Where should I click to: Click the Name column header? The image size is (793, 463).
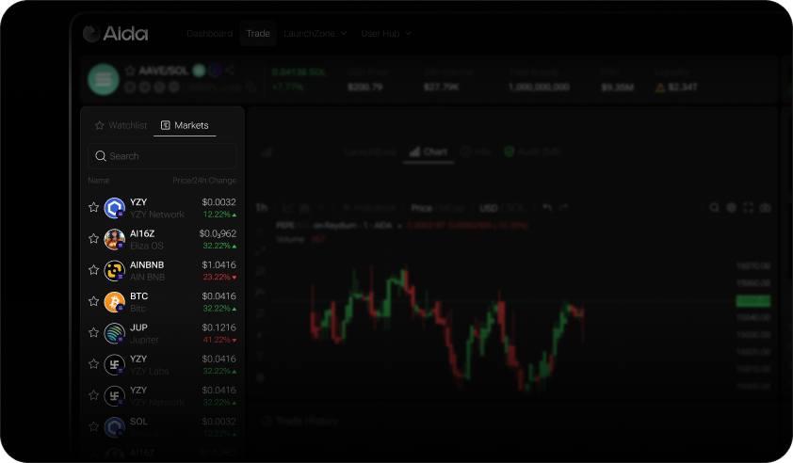point(99,181)
